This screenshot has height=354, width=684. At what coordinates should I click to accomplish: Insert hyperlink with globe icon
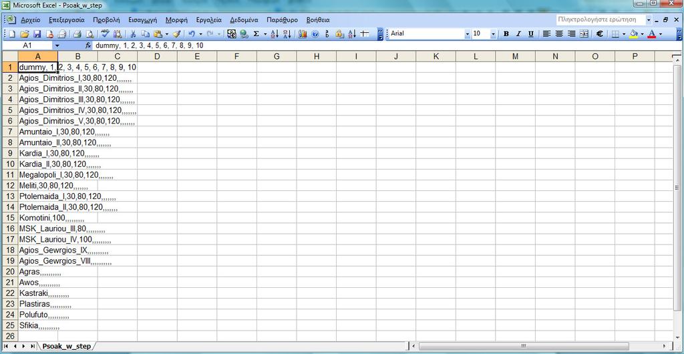244,34
